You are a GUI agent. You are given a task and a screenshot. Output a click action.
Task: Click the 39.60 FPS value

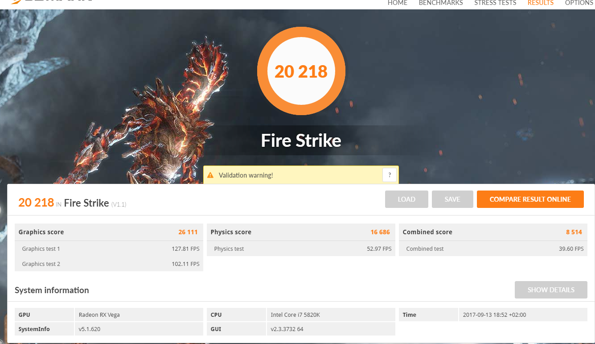571,249
